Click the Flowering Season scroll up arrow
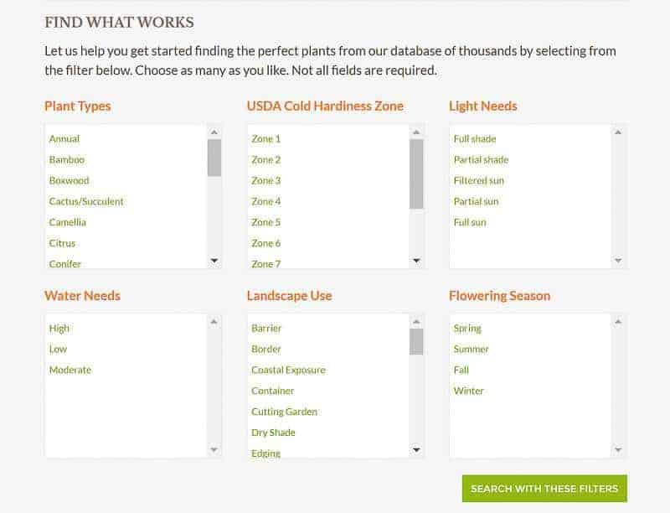 click(x=618, y=322)
